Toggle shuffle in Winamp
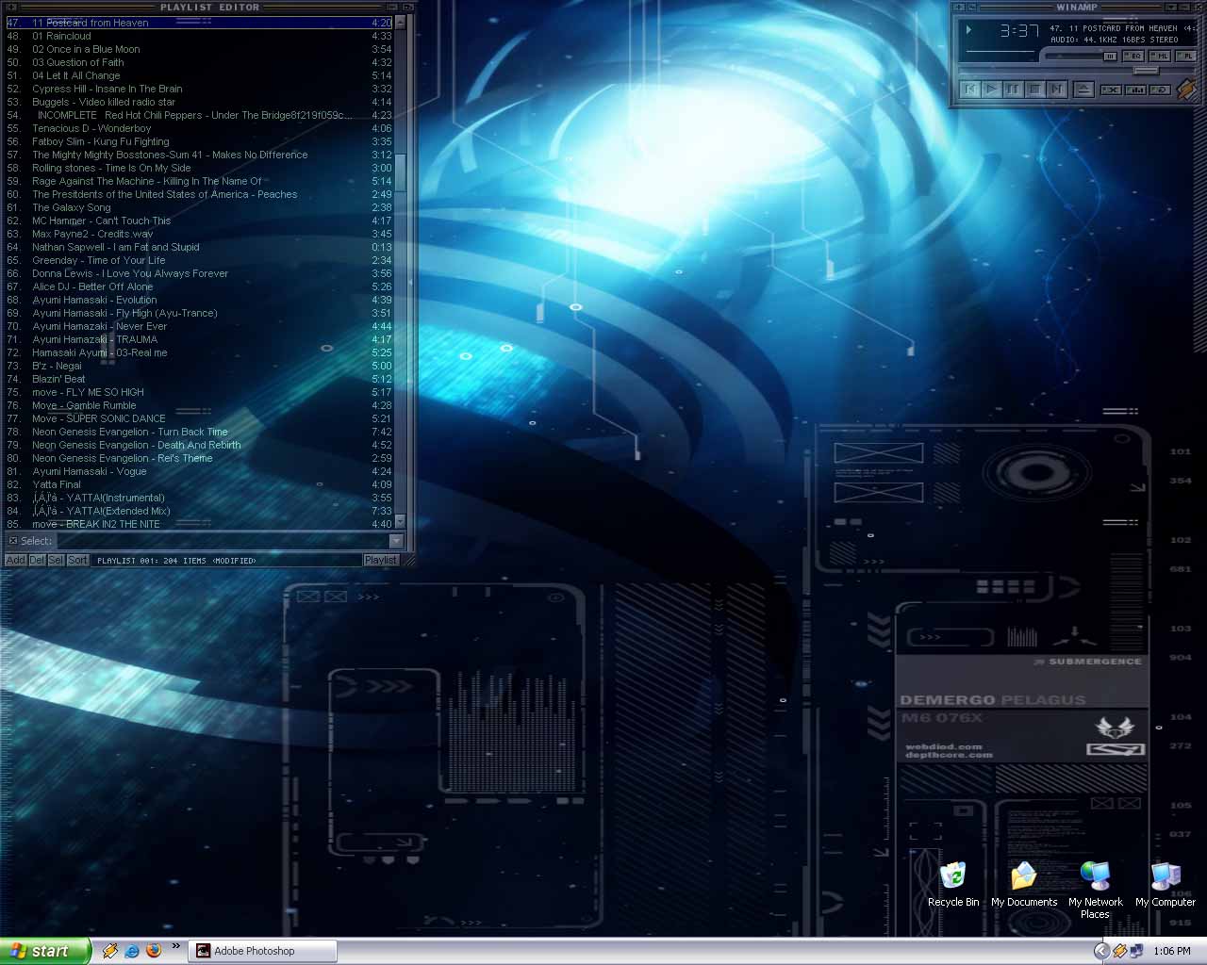The height and width of the screenshot is (965, 1207). click(x=1111, y=90)
